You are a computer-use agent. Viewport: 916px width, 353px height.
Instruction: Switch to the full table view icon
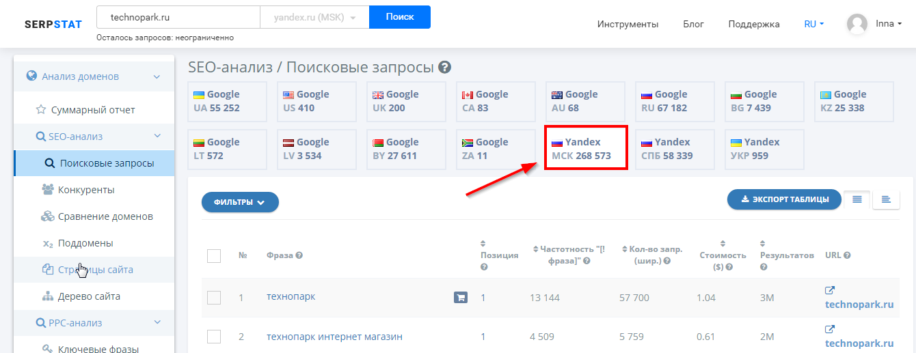click(857, 199)
